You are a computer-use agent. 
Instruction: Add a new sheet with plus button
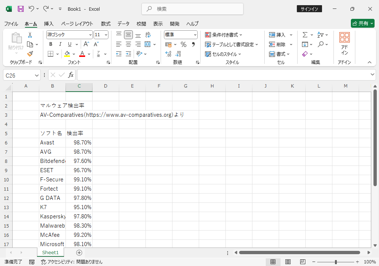tap(79, 252)
